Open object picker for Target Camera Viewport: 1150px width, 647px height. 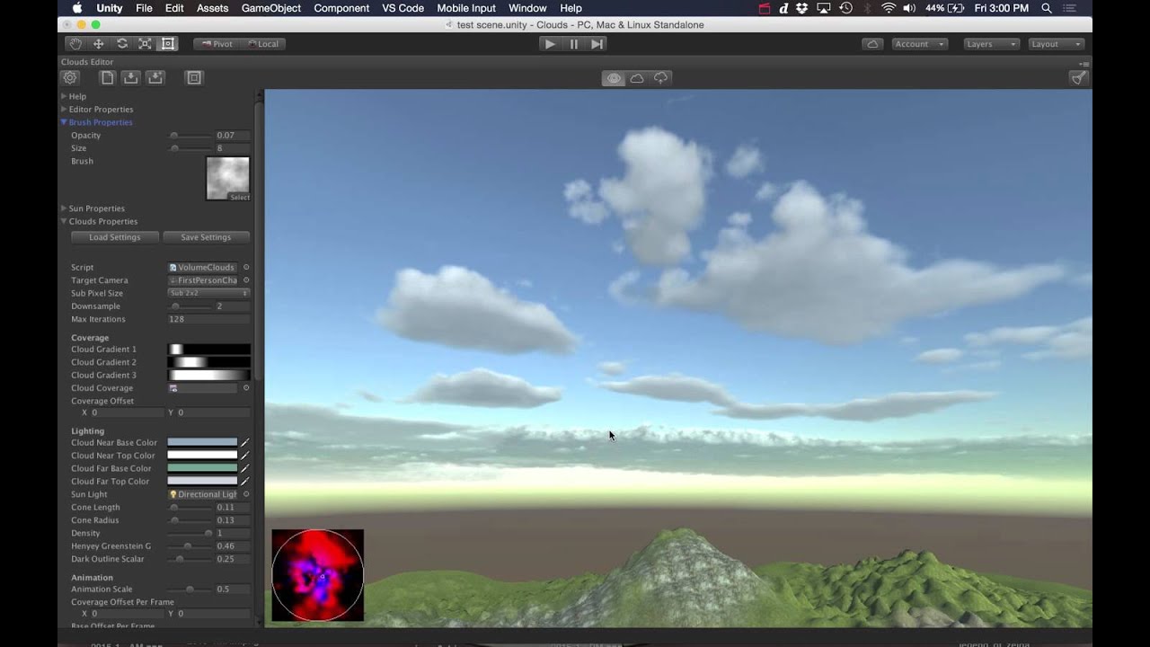tap(246, 280)
